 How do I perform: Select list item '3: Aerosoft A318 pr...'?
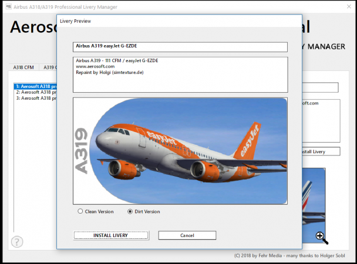click(35, 98)
